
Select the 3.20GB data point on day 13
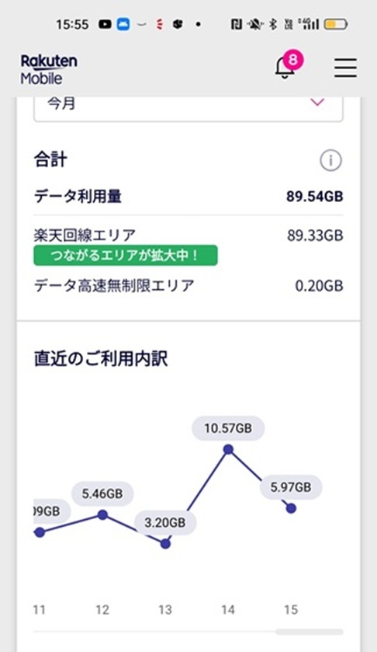(x=165, y=543)
